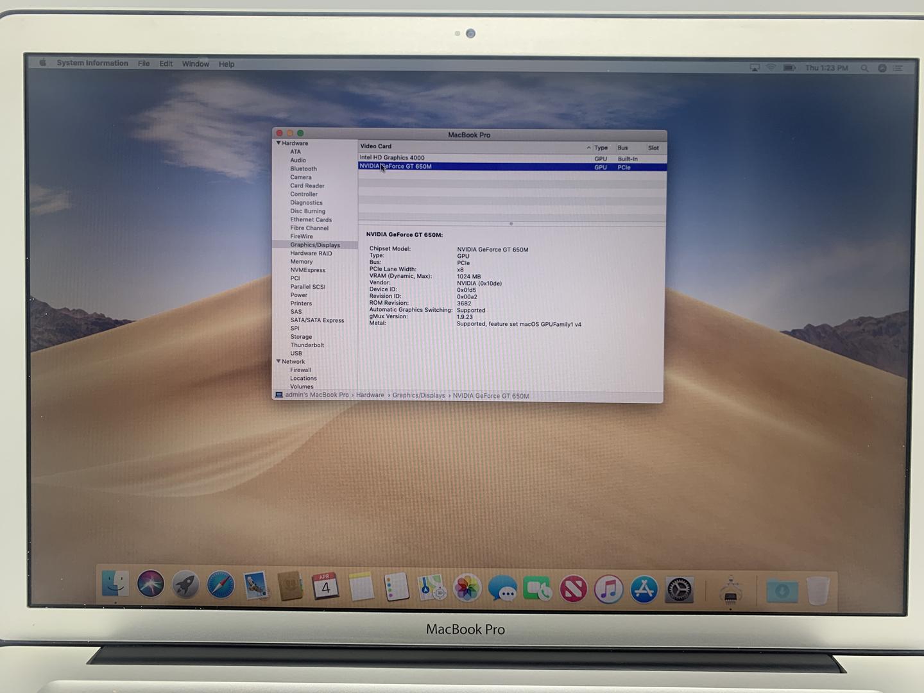Select USB in sidebar
The image size is (924, 693).
pyautogui.click(x=296, y=354)
